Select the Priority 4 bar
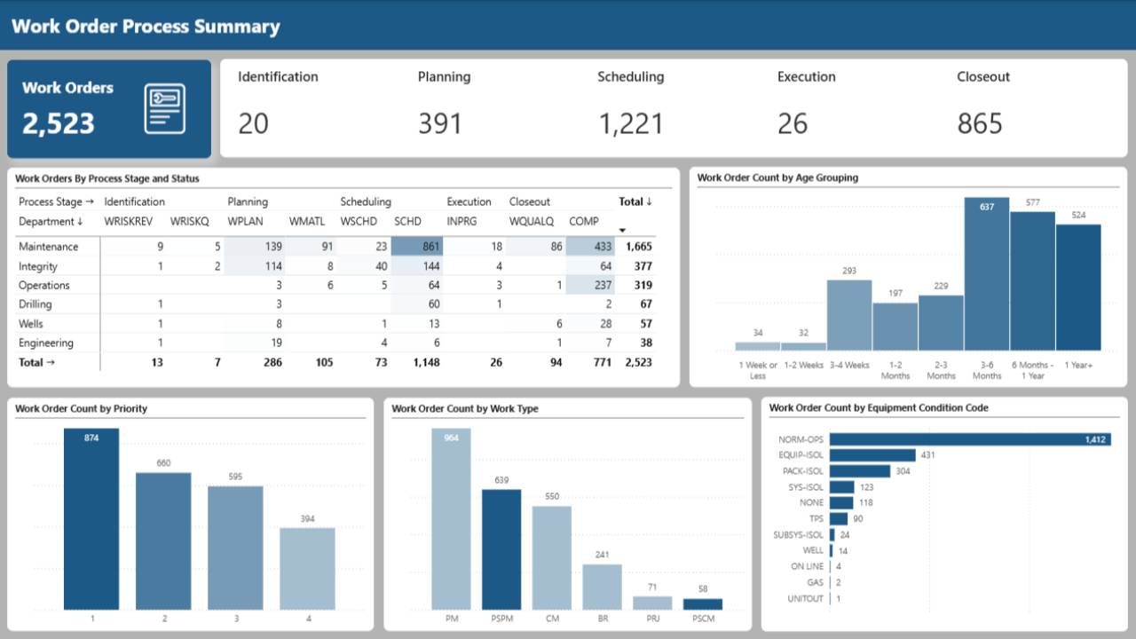This screenshot has width=1136, height=639. 307,569
